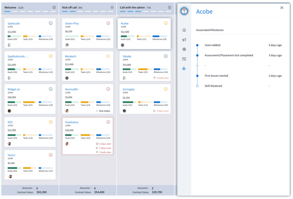Select the Skill Mastered milestone marker

[197, 86]
